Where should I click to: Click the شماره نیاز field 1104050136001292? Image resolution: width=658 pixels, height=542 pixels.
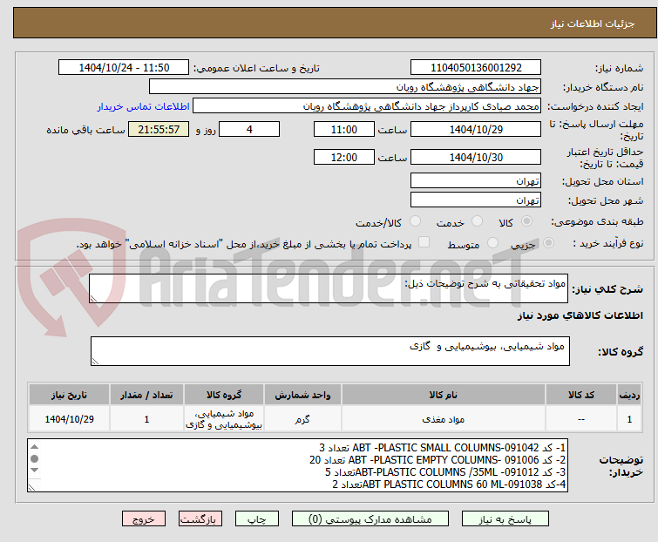(x=476, y=68)
